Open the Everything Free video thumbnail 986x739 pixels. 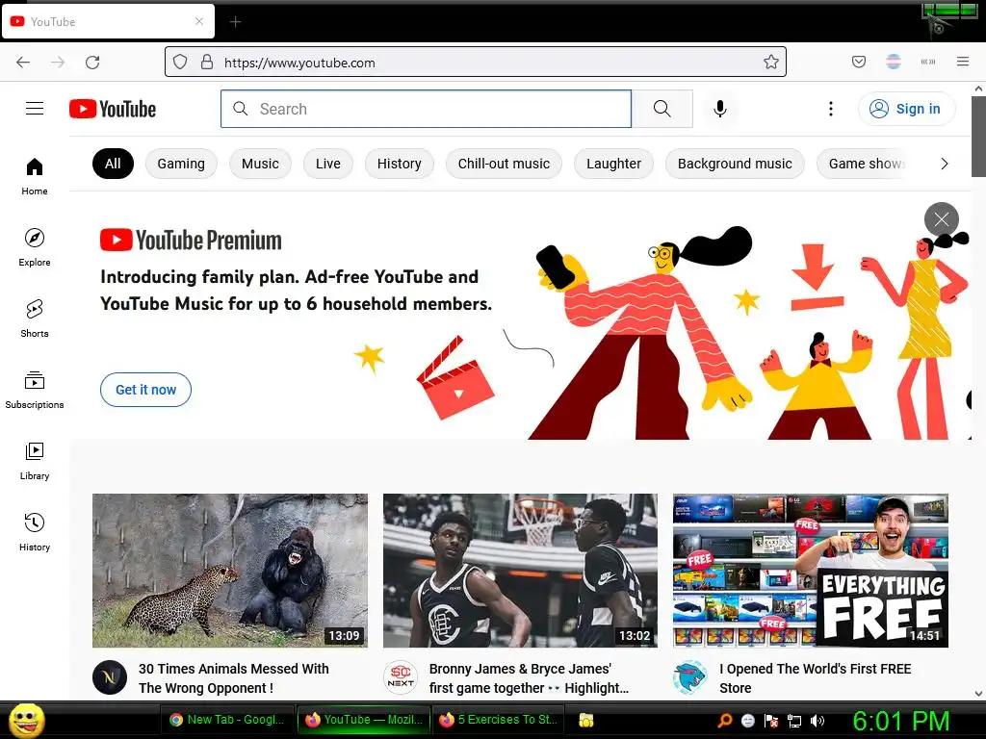[x=811, y=571]
